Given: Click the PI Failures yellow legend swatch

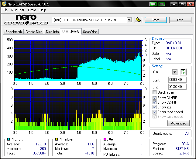Looking at the screenshot, I should 57,139.
